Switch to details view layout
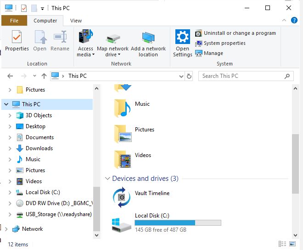This screenshot has height=250, width=303. [282, 244]
